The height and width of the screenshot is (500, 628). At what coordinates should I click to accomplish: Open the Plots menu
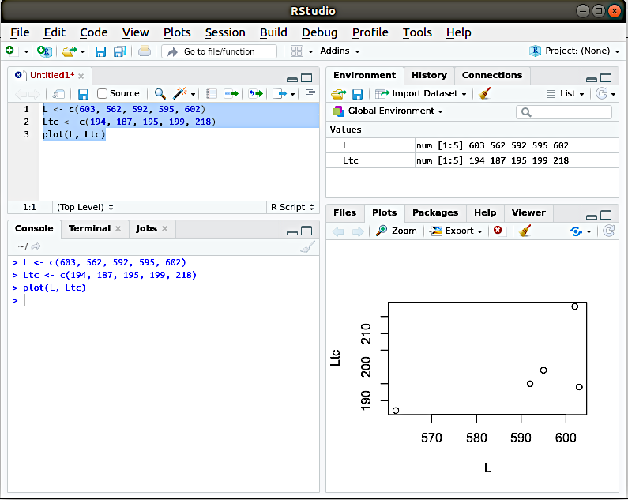[177, 32]
